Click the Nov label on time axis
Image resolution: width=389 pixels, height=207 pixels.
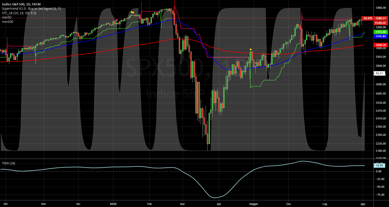click(44, 204)
